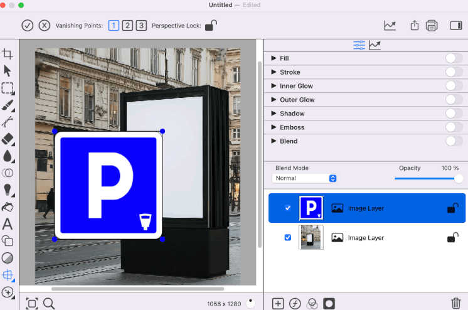
Task: Click the add layer plus button
Action: (278, 303)
